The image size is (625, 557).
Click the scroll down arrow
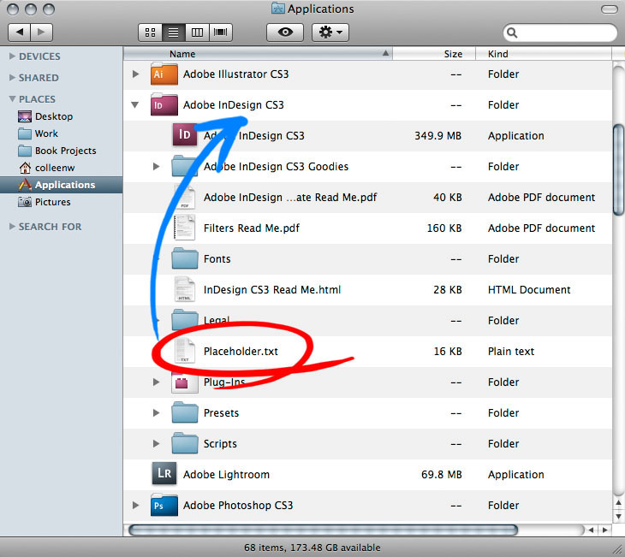tap(619, 517)
